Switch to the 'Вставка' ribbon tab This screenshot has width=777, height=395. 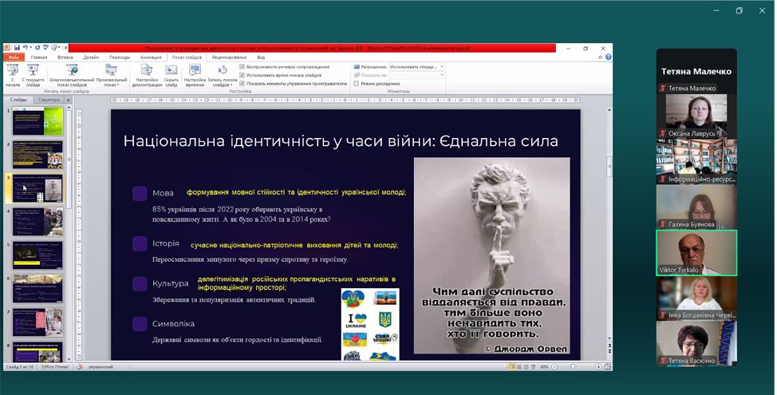click(65, 57)
